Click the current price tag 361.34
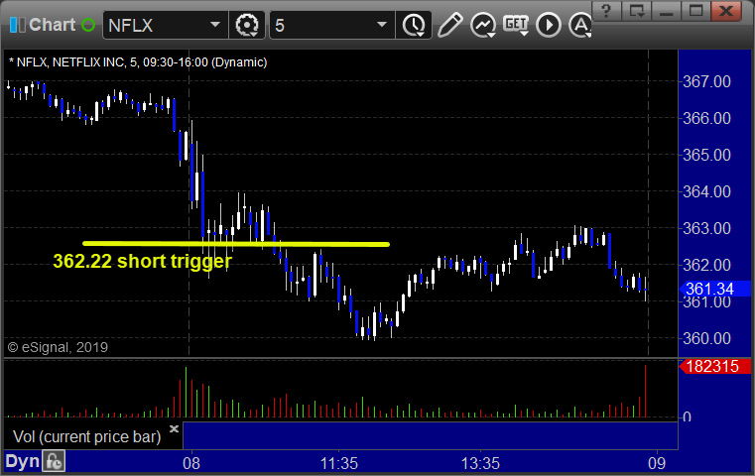The height and width of the screenshot is (476, 755). coord(714,289)
